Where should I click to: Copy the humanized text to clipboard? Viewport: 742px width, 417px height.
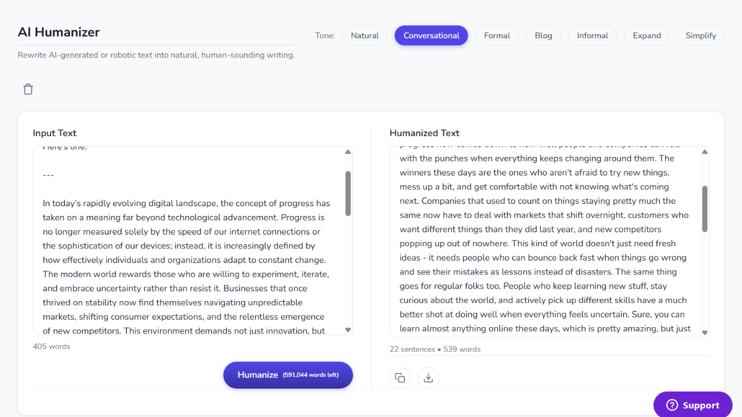pyautogui.click(x=400, y=378)
